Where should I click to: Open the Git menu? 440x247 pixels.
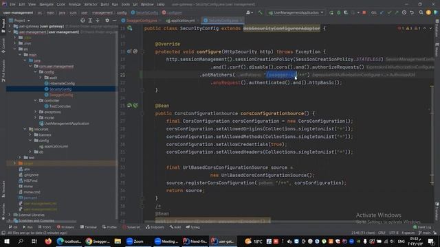135,5
